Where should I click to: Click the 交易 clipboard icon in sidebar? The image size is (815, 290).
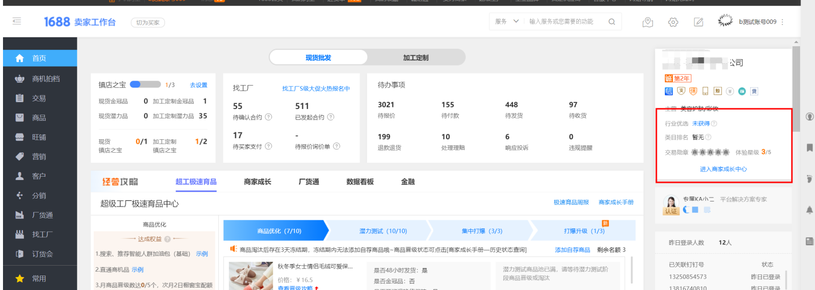19,98
